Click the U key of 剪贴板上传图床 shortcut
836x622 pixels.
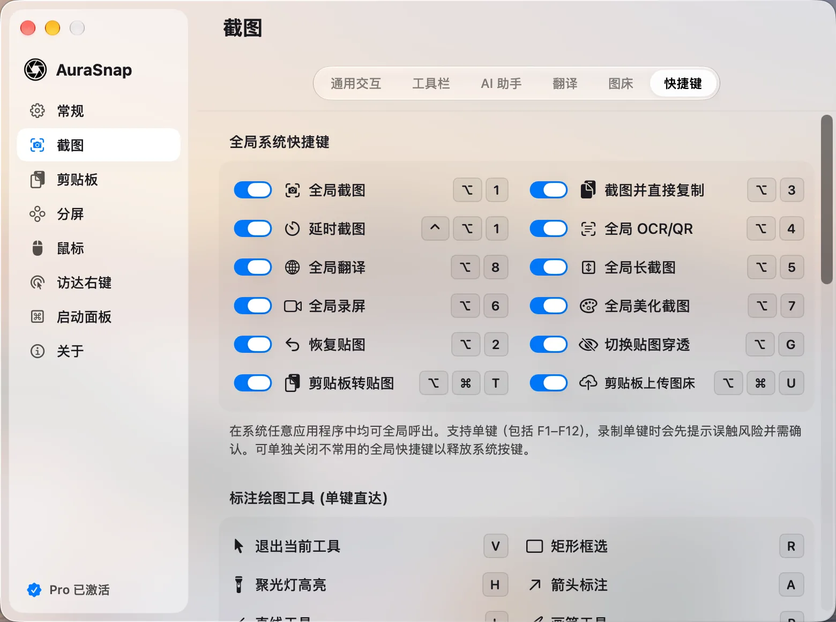(x=791, y=383)
